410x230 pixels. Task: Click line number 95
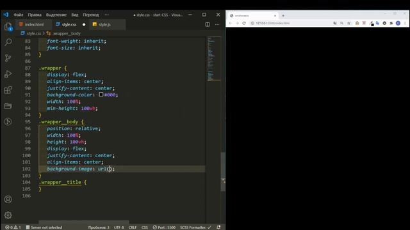[x=28, y=122]
